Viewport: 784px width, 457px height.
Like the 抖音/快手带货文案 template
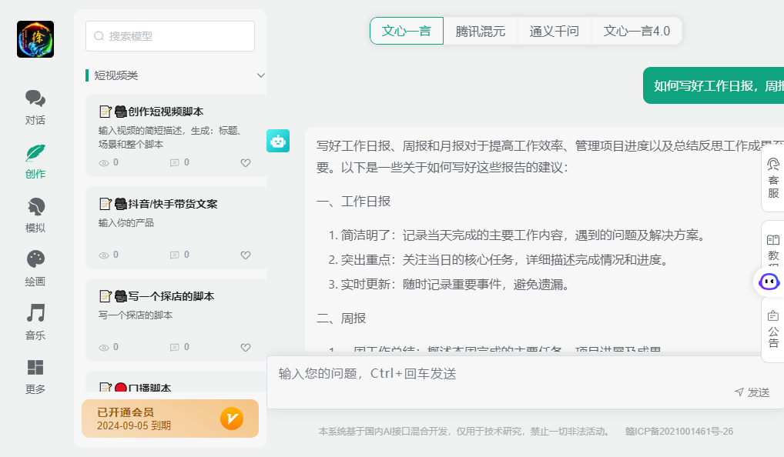point(246,255)
